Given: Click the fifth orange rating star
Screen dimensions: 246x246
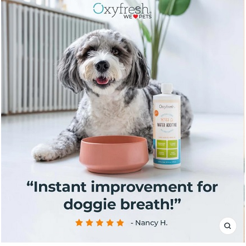Looking at the screenshot, I should 120,223.
